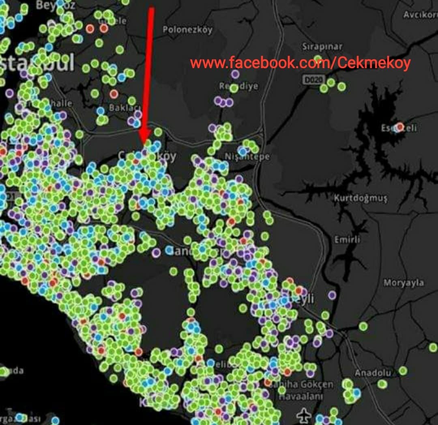Open the www.facebook.com/Cekmekoy link

[300, 63]
